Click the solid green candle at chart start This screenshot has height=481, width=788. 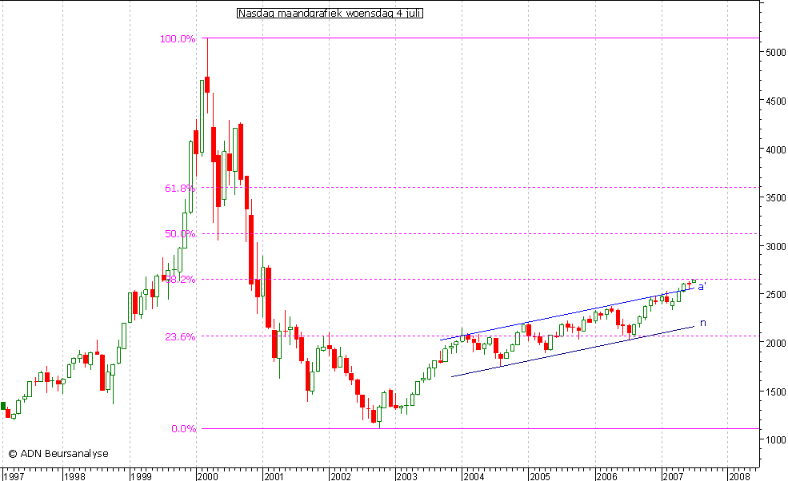[x=3, y=406]
